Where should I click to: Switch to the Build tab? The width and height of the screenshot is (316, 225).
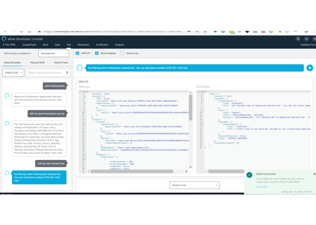(45, 45)
